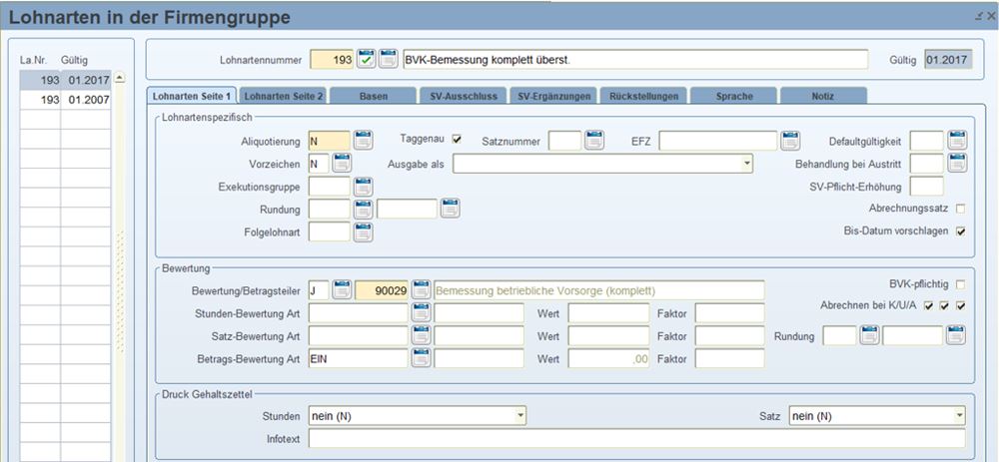Open the Defaultgültigkeit lookup icon
The height and width of the screenshot is (462, 999).
coord(957,141)
